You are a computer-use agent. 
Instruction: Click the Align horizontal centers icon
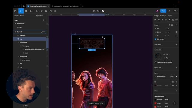click(x=159, y=20)
